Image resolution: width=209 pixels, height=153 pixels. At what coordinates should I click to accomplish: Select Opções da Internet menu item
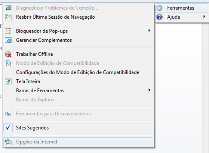[x=78, y=142]
